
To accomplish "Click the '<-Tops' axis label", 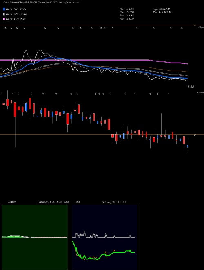I will coord(201,27).
